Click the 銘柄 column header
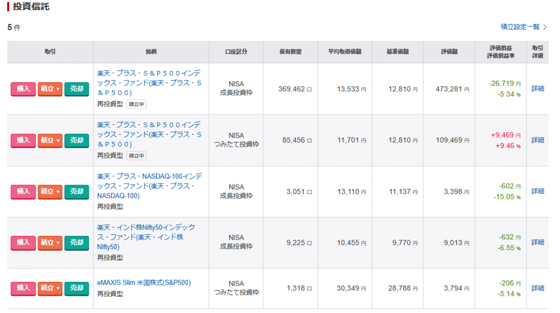This screenshot has height=313, width=560. point(151,52)
